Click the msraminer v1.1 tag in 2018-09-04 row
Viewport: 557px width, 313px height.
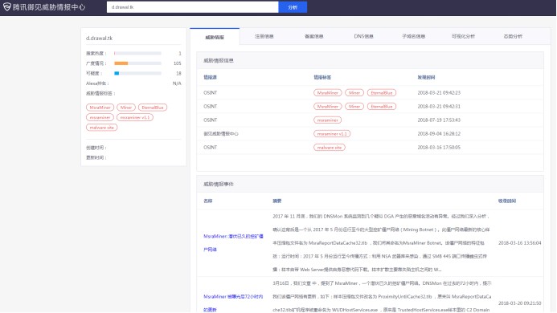click(332, 134)
